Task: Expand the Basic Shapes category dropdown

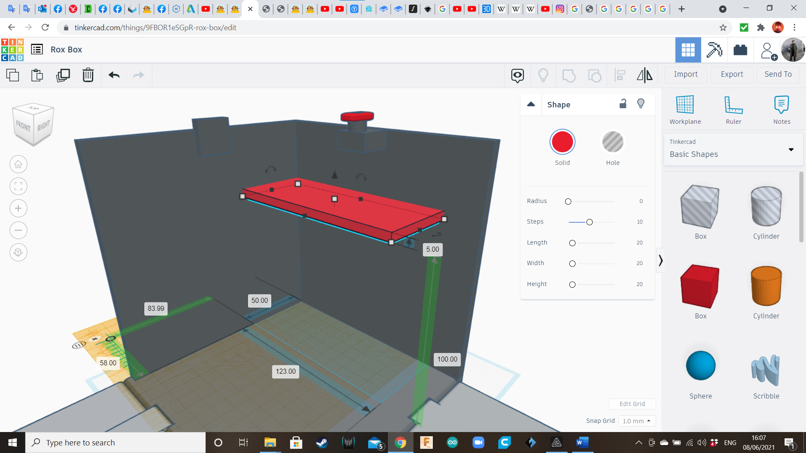Action: point(791,149)
